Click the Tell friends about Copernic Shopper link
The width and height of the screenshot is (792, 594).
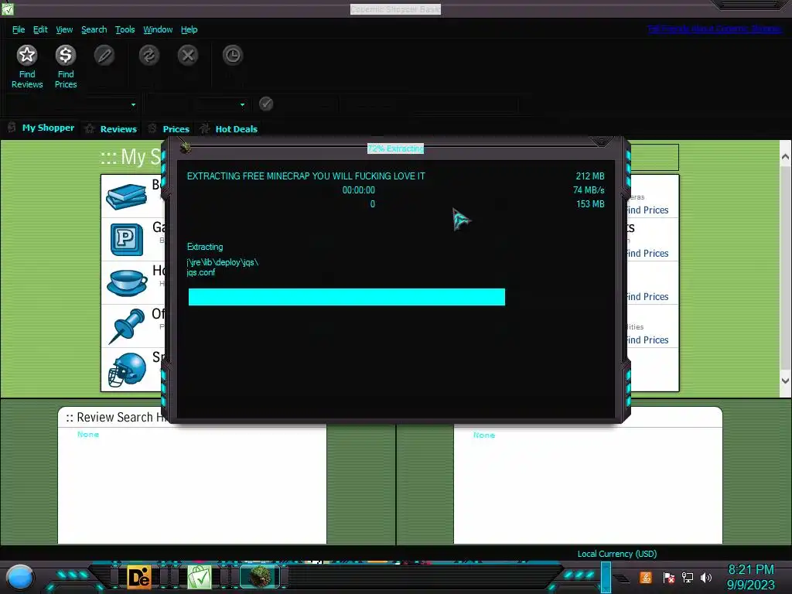[x=715, y=29]
